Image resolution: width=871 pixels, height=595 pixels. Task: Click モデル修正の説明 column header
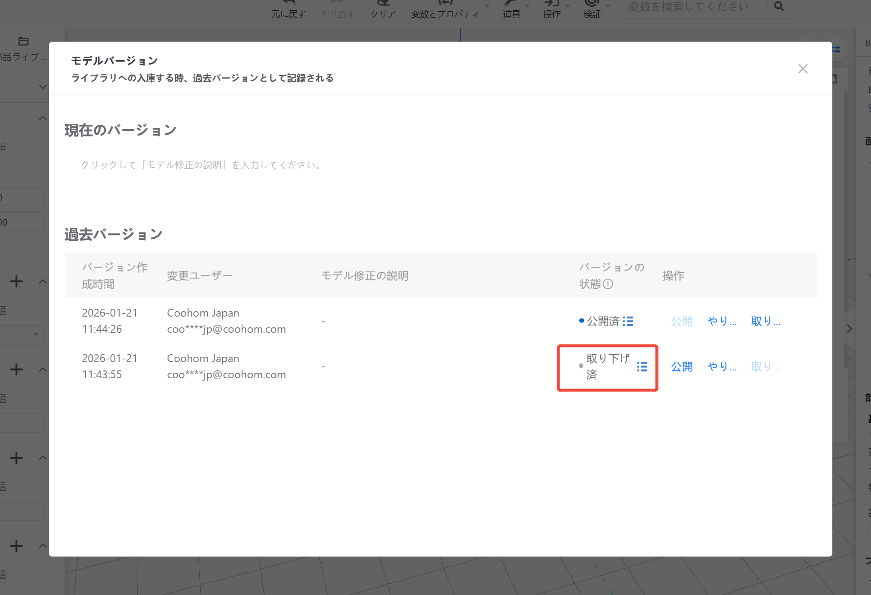pyautogui.click(x=365, y=275)
